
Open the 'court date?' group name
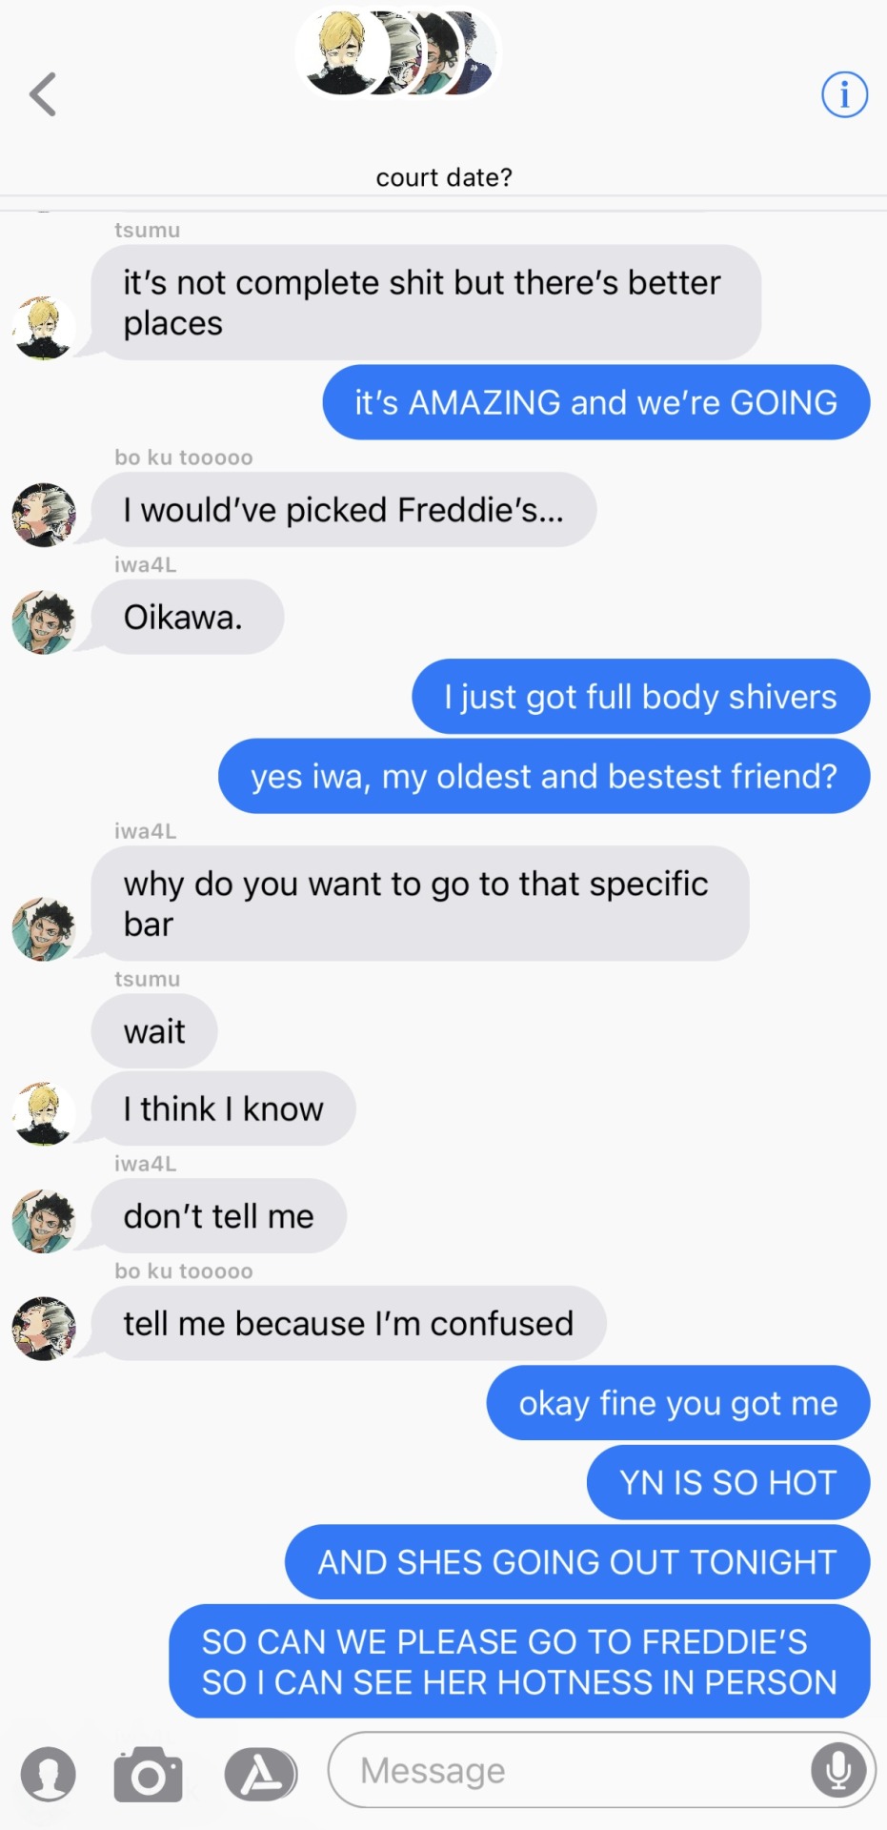pyautogui.click(x=444, y=177)
